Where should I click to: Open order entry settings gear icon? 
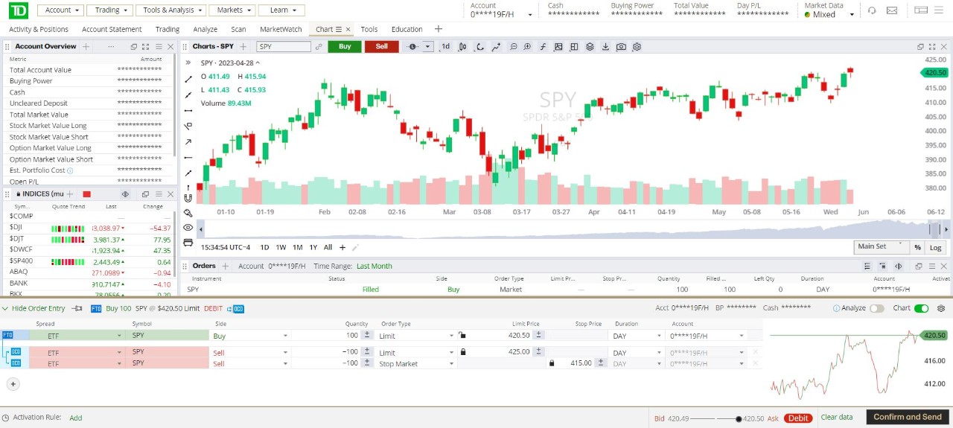942,308
